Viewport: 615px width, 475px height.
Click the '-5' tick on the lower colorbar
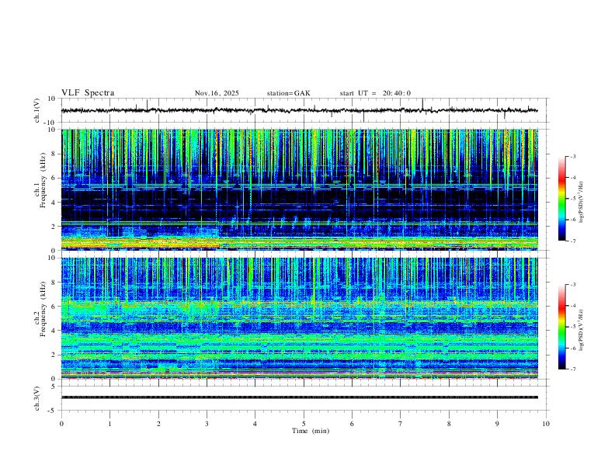click(x=572, y=327)
